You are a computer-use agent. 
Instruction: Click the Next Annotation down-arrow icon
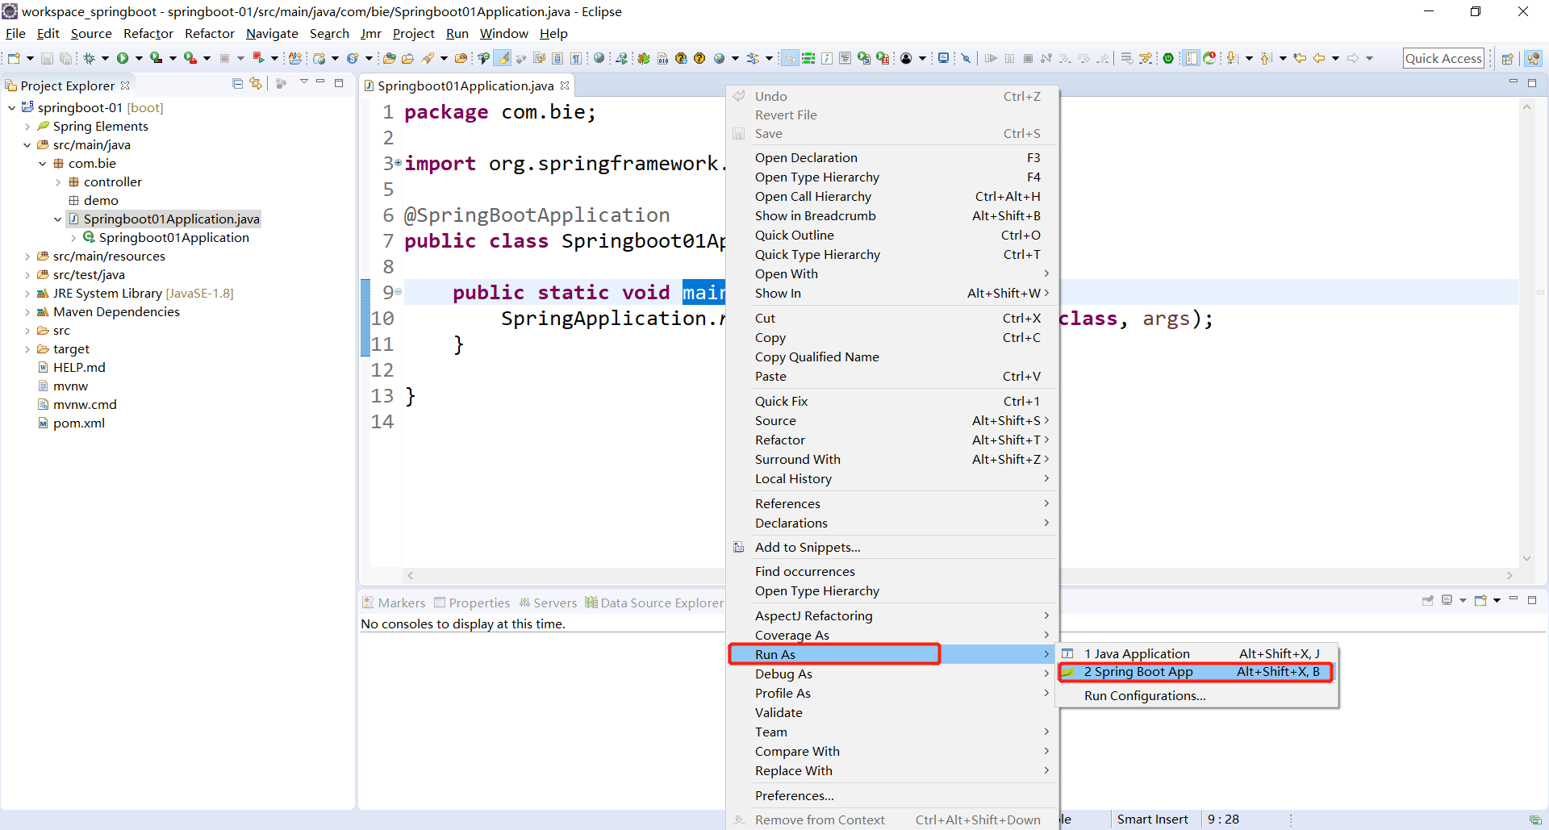pos(1232,58)
